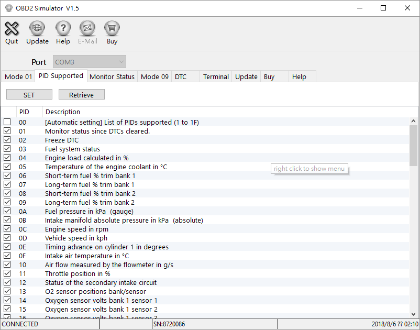The image size is (420, 330).
Task: Switch to the Mode 01 tab
Action: click(18, 76)
